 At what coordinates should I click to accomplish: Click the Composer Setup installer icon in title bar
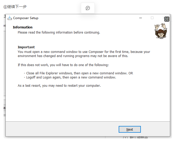click(10, 18)
